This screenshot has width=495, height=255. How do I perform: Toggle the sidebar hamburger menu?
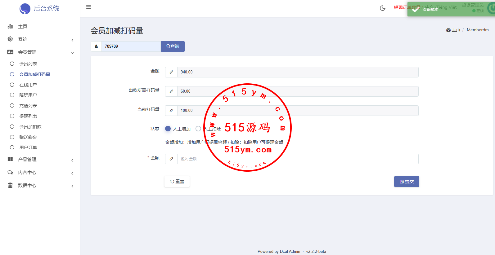coord(88,7)
